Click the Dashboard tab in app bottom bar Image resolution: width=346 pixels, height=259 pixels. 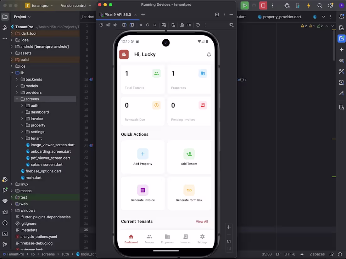[x=131, y=239]
